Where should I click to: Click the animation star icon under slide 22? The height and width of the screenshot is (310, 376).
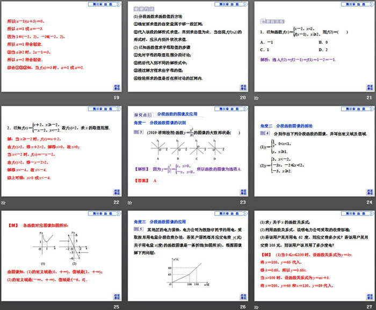3,203
